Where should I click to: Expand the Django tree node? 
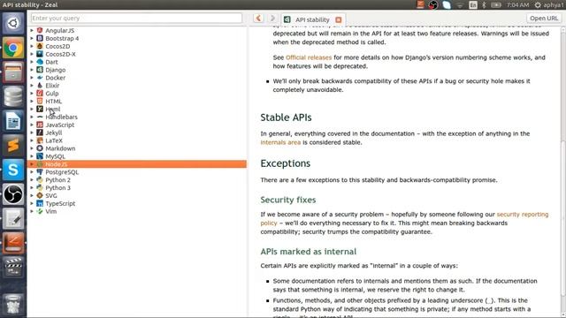[x=32, y=70]
